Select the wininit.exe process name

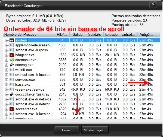(23, 70)
